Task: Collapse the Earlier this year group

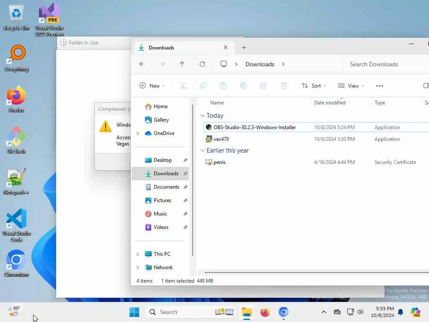Action: (202, 151)
